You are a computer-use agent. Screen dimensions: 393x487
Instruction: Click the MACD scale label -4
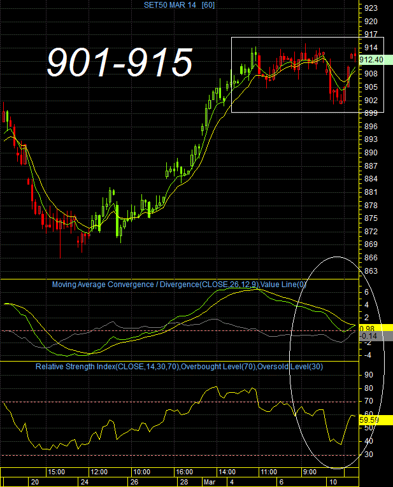tap(367, 355)
